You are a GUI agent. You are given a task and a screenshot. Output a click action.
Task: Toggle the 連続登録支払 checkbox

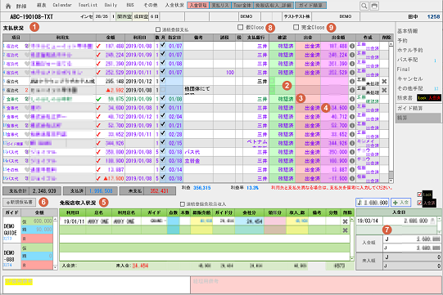click(x=158, y=29)
